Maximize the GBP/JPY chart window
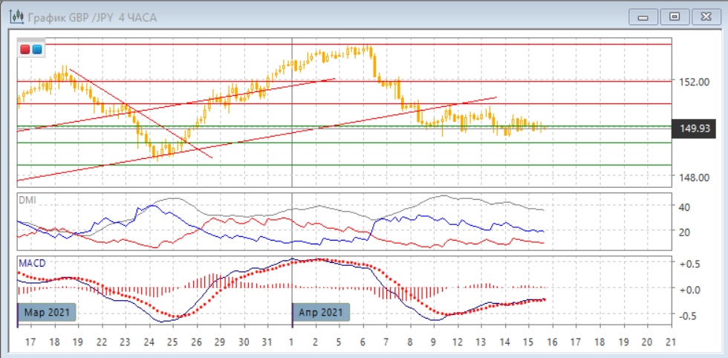Image resolution: width=728 pixels, height=358 pixels. 675,16
